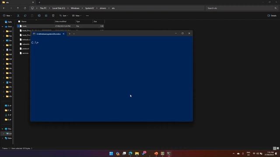The height and width of the screenshot is (157, 280).
Task: Click the up-one-level arrow in Explorer
Action: coord(18,8)
